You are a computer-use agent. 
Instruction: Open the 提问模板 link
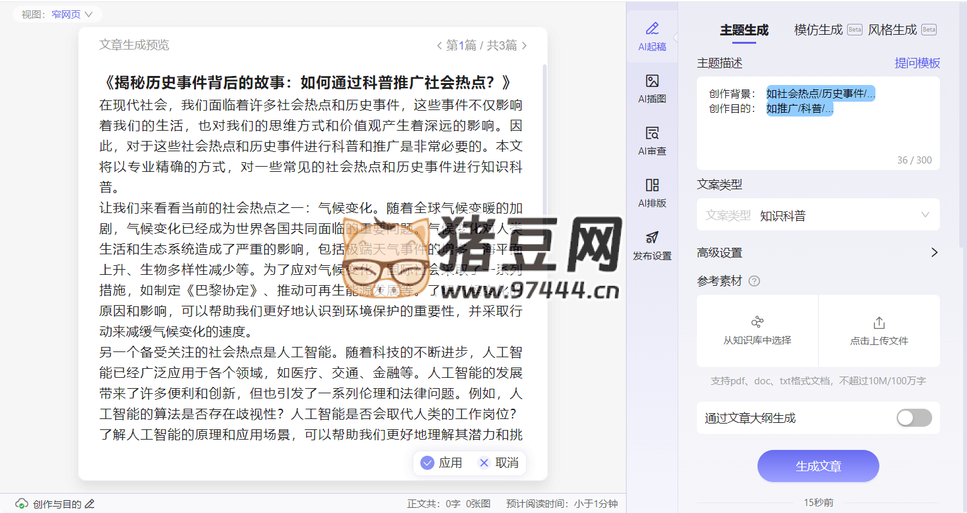(917, 63)
